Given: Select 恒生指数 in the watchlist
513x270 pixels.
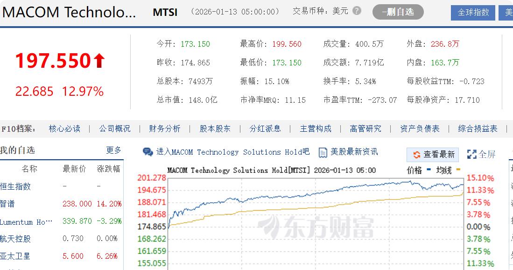Looking at the screenshot, I should (x=15, y=186).
